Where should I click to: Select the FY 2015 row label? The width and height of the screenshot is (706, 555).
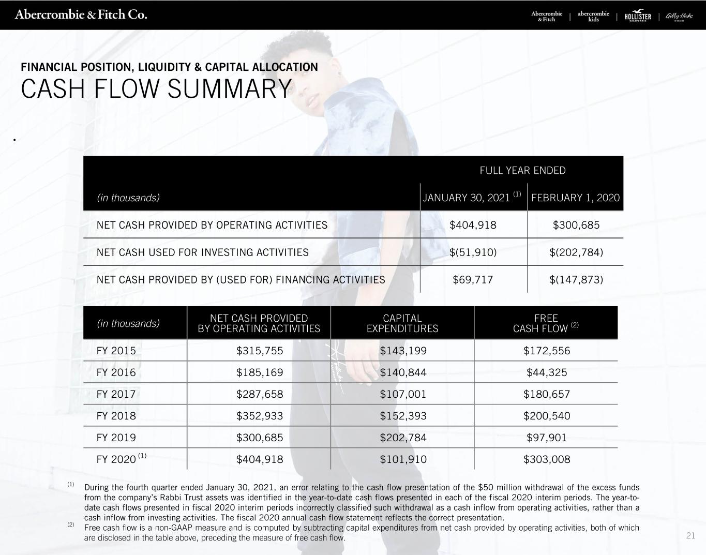tap(116, 351)
